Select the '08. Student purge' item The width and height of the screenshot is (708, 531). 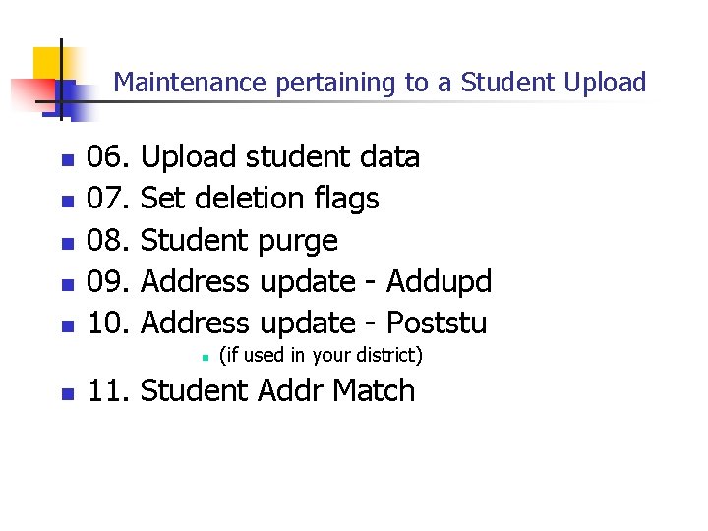point(212,241)
